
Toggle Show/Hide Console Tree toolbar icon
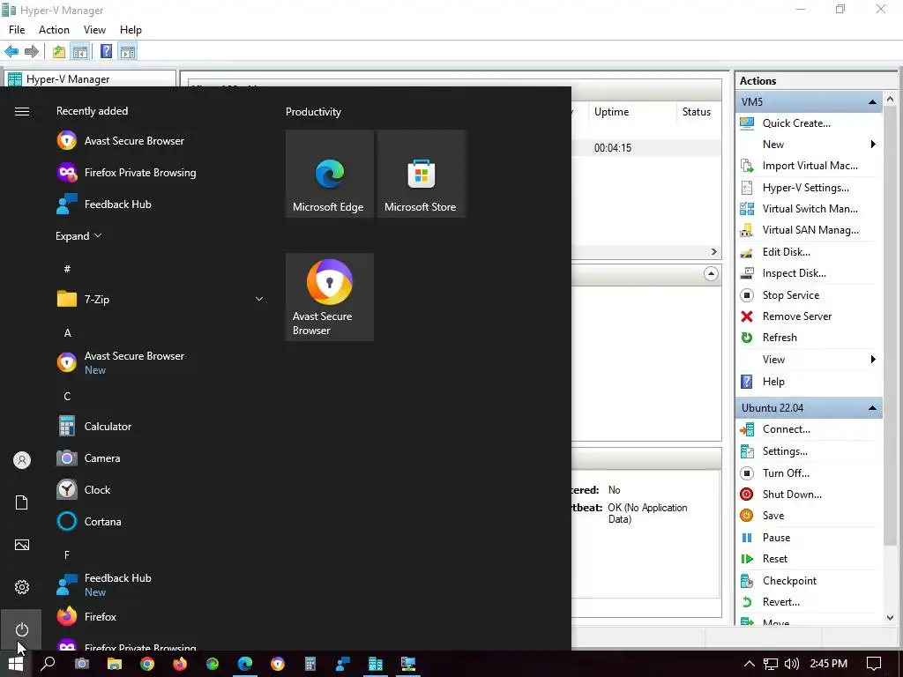80,52
